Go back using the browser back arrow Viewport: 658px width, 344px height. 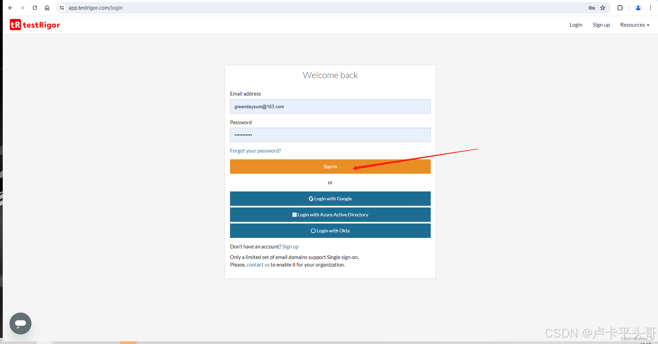10,8
